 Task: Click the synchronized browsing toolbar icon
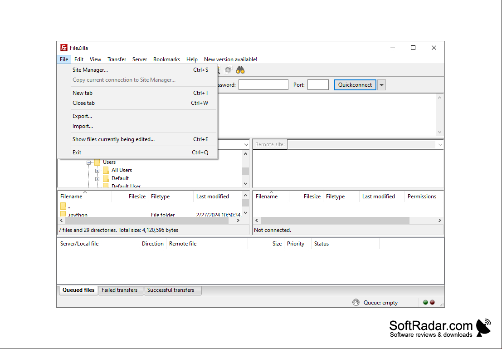(228, 70)
